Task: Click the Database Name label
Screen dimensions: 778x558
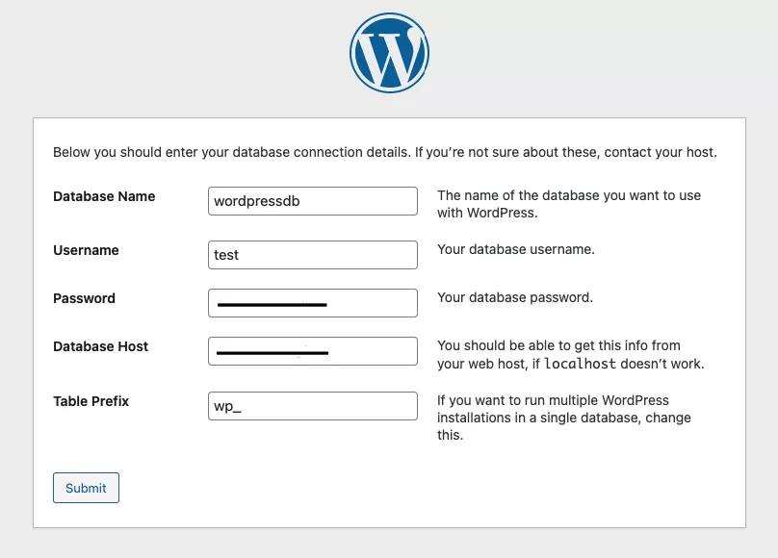Action: point(104,196)
